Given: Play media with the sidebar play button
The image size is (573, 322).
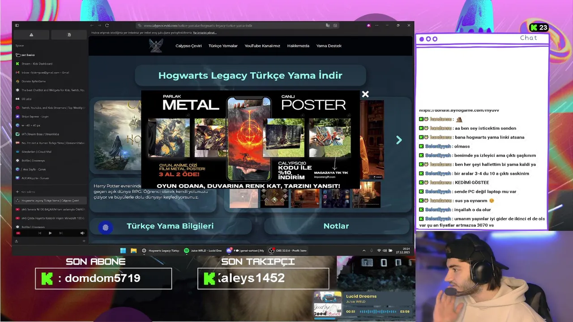Looking at the screenshot, I should [x=50, y=233].
